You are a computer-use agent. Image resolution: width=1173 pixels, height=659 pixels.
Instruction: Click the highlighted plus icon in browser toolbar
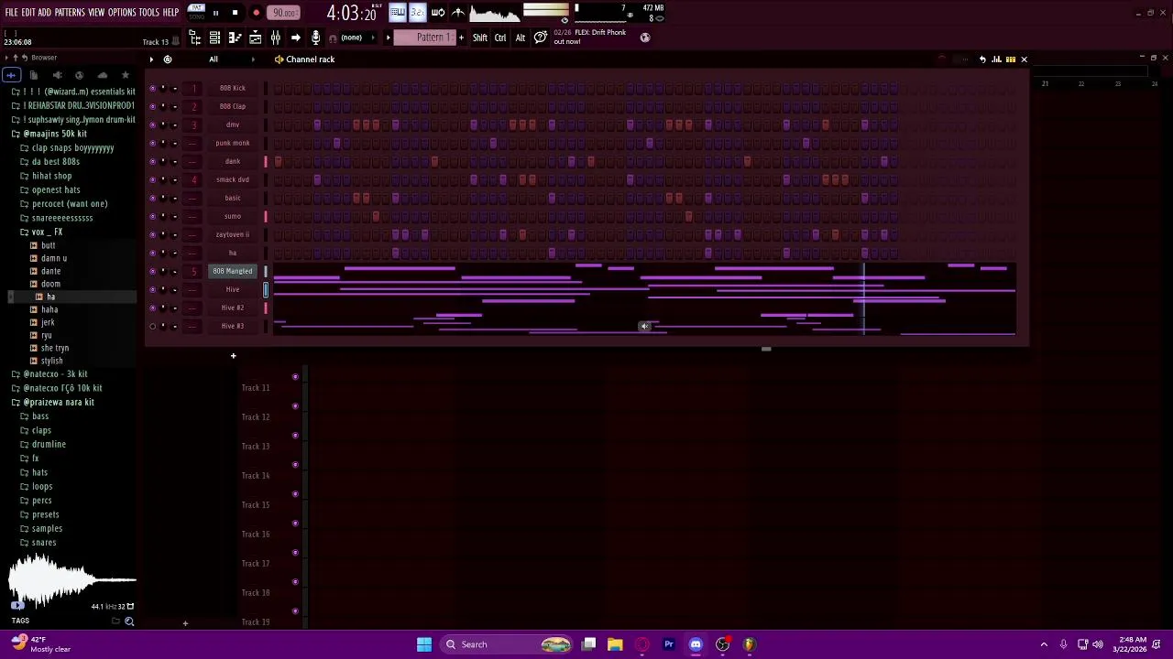[10, 75]
